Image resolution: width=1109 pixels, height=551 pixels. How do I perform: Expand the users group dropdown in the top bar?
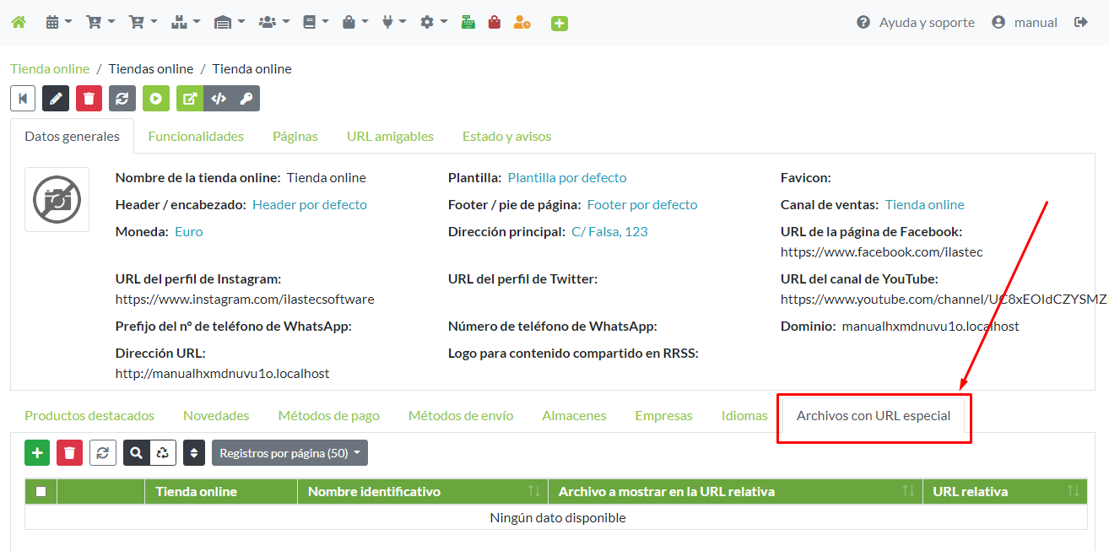pos(272,22)
